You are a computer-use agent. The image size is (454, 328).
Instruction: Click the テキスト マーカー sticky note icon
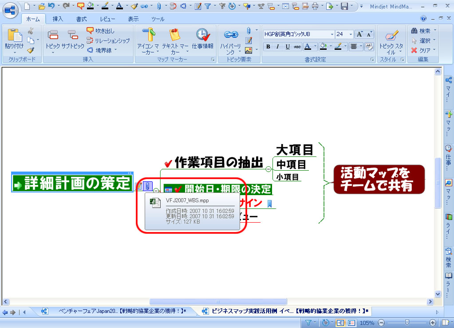point(175,35)
